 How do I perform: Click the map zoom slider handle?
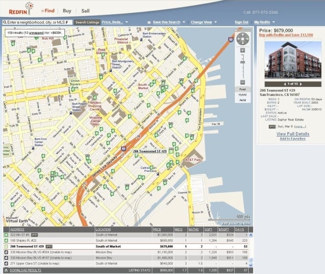(242, 62)
